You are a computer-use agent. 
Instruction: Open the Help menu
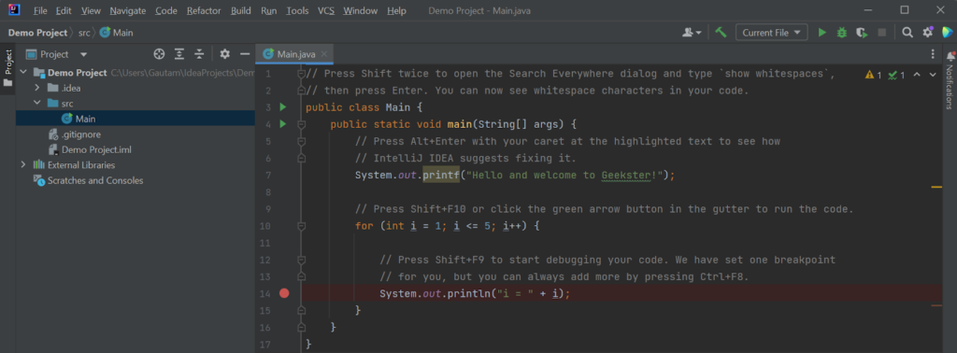coord(396,11)
